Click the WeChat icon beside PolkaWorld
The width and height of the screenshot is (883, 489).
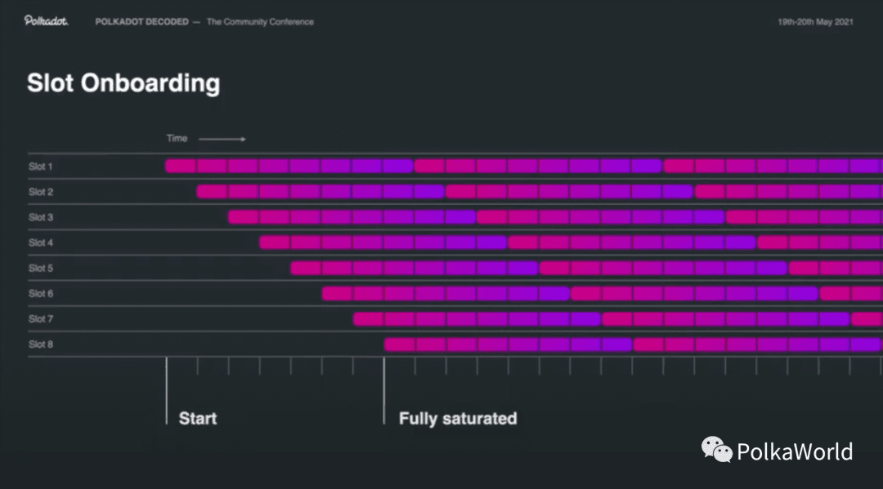716,450
